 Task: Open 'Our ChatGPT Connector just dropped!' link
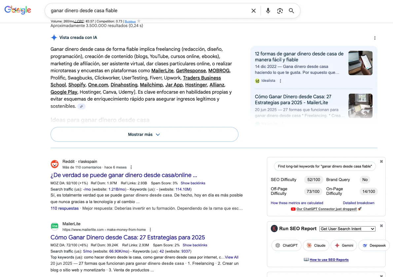point(326,209)
